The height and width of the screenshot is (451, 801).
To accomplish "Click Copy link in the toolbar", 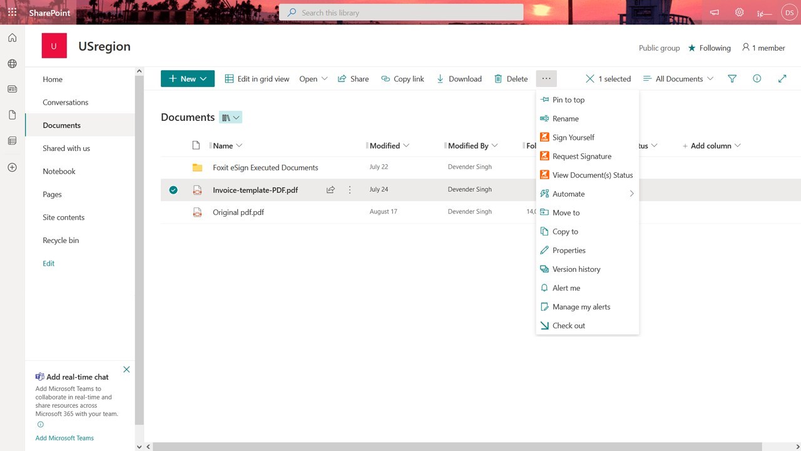I will click(x=402, y=79).
